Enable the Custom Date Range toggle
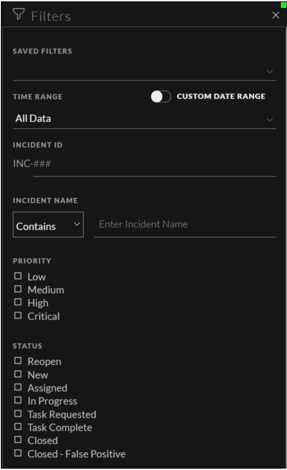 [161, 96]
